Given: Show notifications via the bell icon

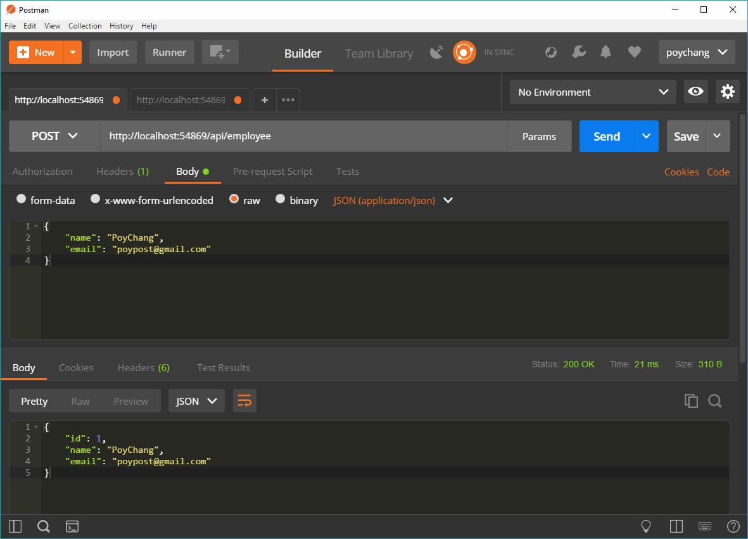Looking at the screenshot, I should 606,52.
